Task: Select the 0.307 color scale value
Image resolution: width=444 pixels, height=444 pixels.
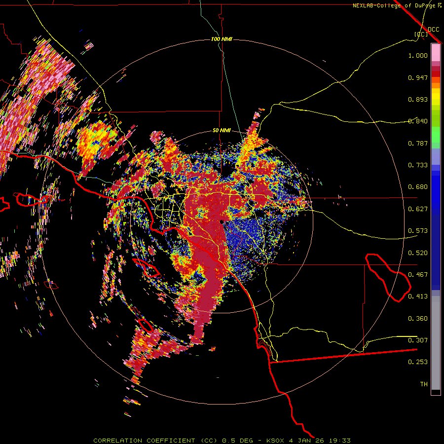Action: (418, 340)
